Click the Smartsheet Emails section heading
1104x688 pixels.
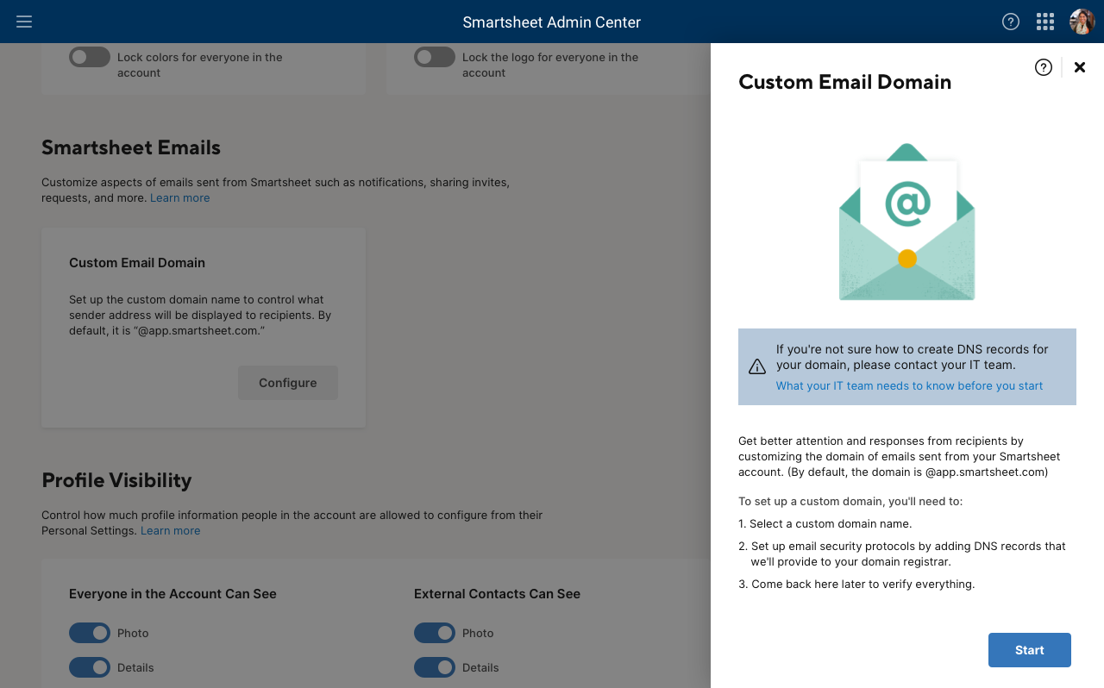[131, 147]
